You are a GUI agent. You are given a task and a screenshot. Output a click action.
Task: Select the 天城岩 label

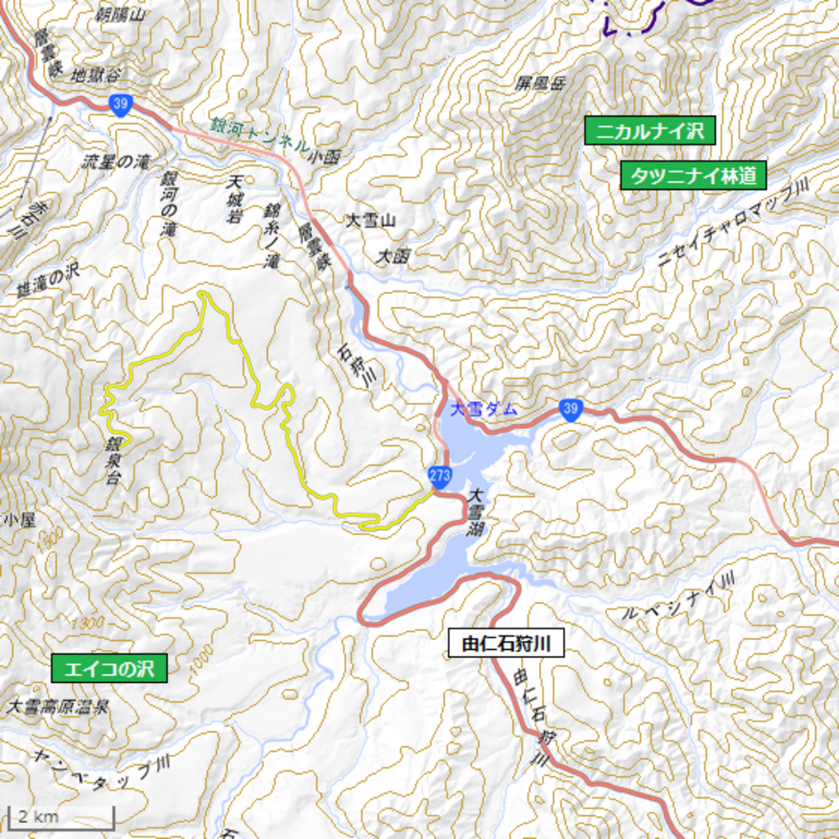pyautogui.click(x=235, y=199)
